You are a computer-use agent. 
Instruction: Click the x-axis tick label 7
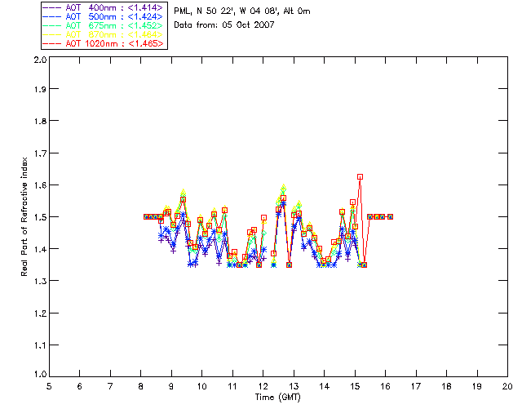tap(110, 386)
